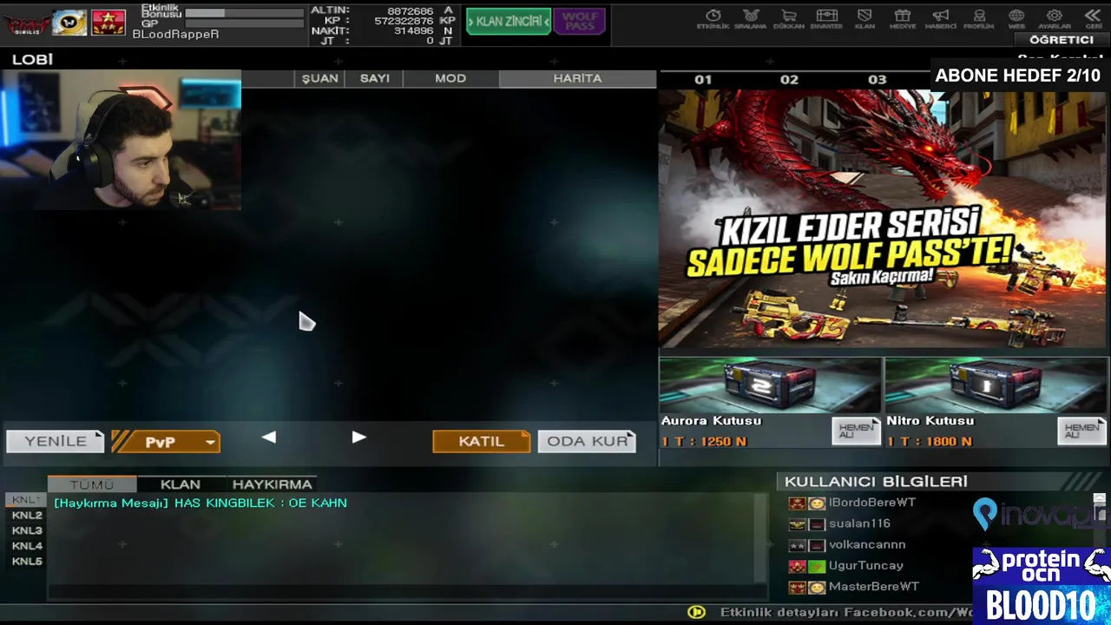Select channel KNL1
Image resolution: width=1111 pixels, height=625 pixels.
26,500
